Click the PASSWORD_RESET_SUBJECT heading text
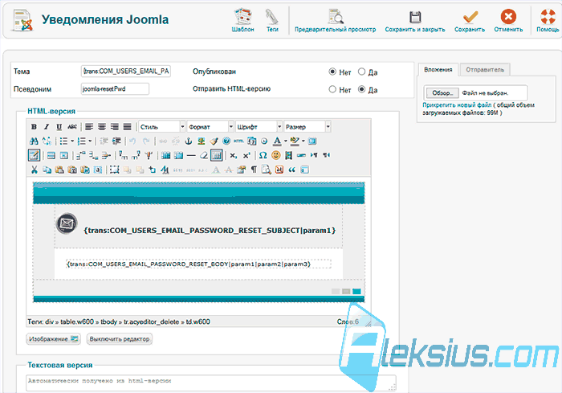562x393 pixels. pos(210,231)
